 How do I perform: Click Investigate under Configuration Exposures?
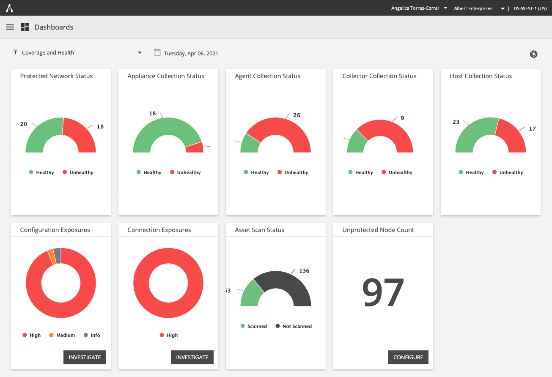click(85, 357)
